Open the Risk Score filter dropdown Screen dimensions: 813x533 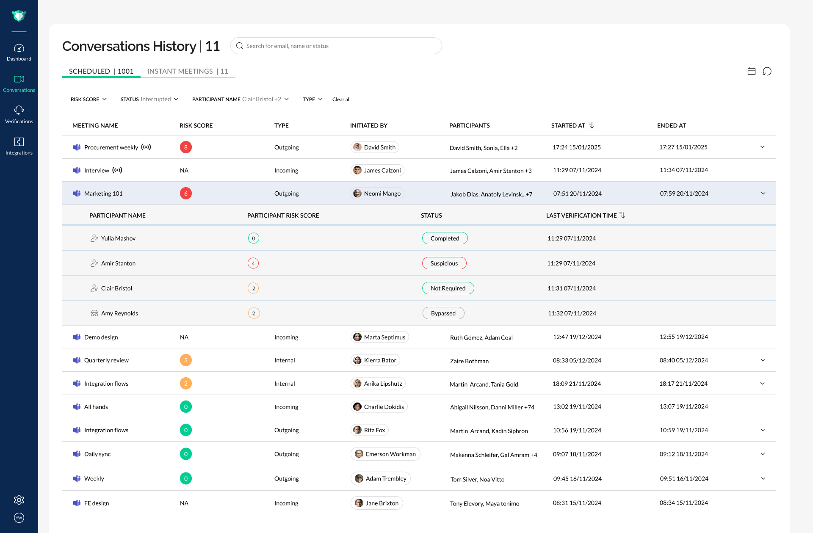click(x=88, y=99)
